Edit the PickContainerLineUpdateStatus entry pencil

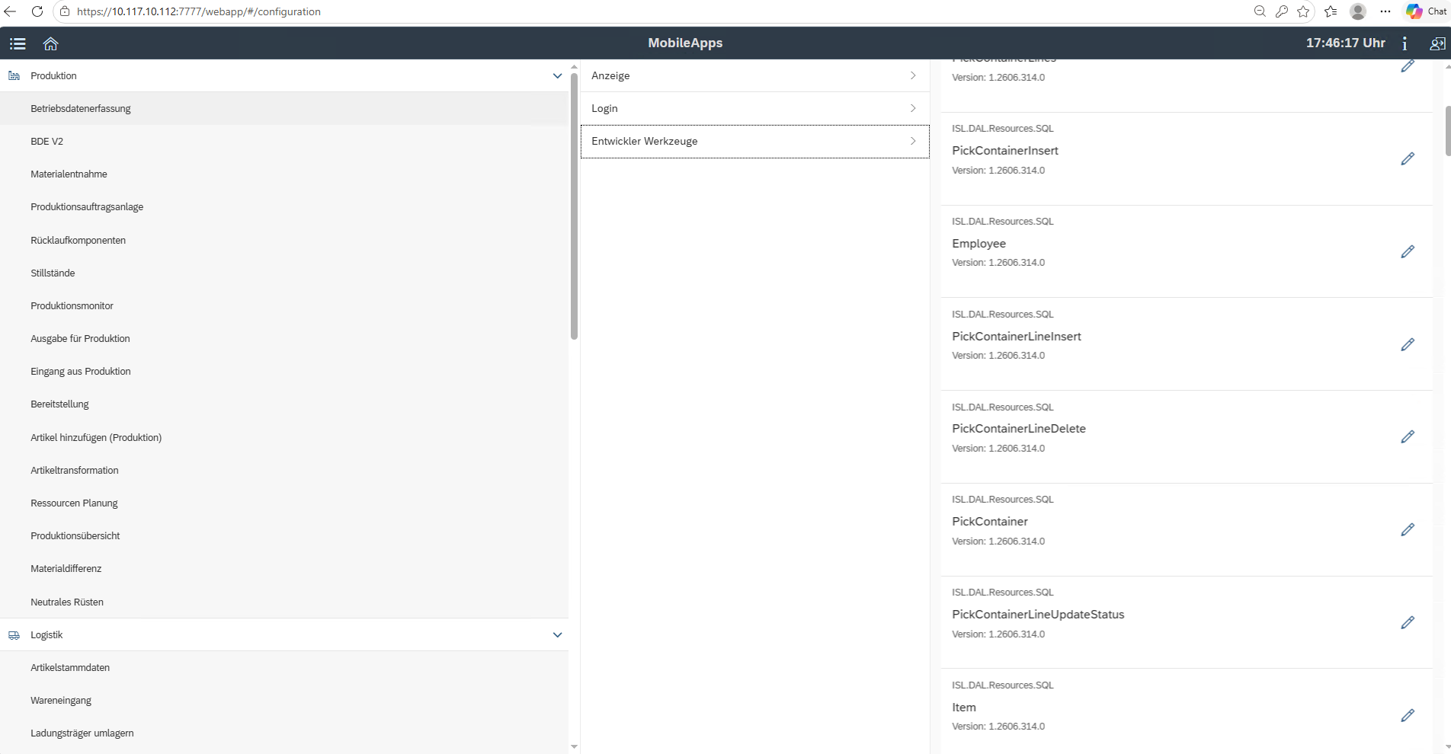(1408, 623)
